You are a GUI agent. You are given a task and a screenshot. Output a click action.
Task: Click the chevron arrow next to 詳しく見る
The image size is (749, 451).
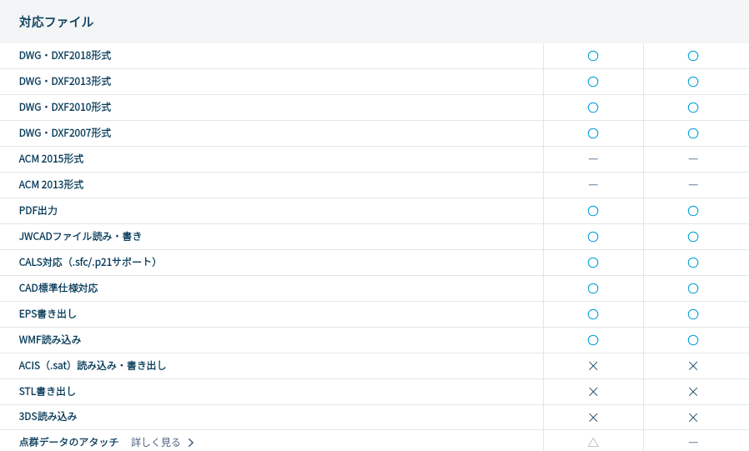(191, 443)
